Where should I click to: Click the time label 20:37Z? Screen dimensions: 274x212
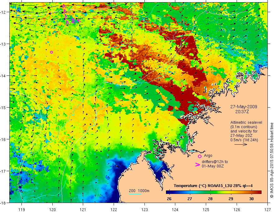242,111
